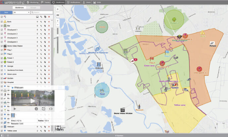
Task: Click the map zoom out button
Action: click(58, 25)
